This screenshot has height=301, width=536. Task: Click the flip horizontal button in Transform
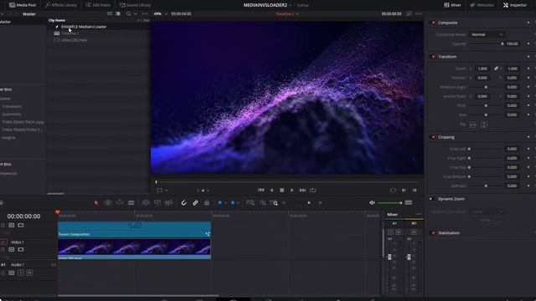(472, 125)
